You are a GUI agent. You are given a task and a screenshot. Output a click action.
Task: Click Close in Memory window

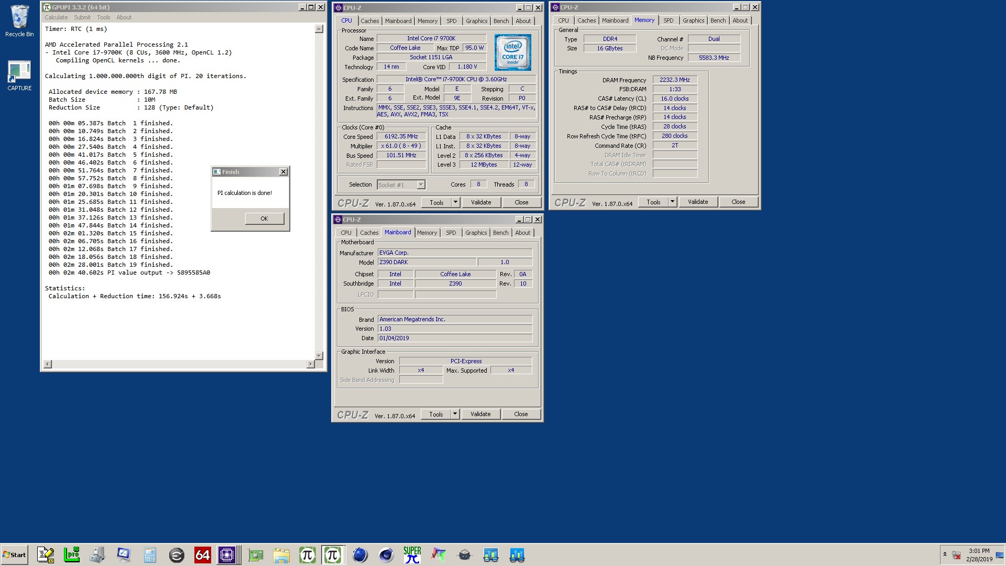point(738,202)
